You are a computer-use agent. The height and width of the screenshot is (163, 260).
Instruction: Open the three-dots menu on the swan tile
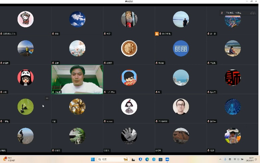tap(47, 98)
